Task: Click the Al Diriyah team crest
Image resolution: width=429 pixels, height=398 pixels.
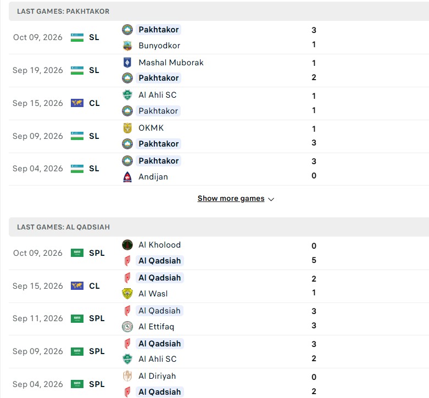Action: [x=127, y=376]
